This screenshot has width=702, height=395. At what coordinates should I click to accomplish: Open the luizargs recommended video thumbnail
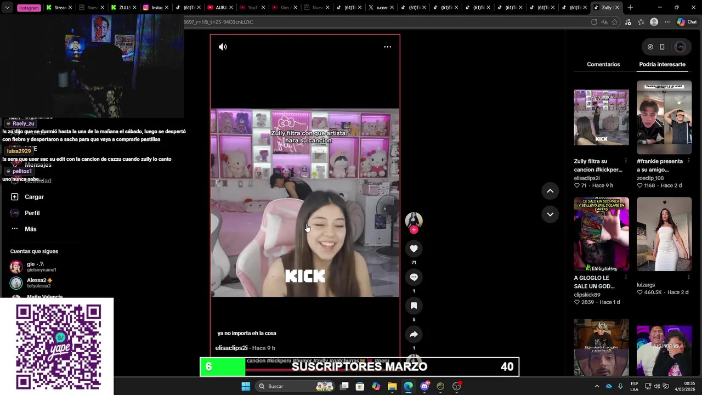point(664,234)
